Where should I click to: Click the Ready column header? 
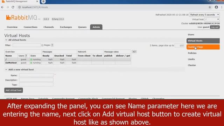[x=46, y=56]
